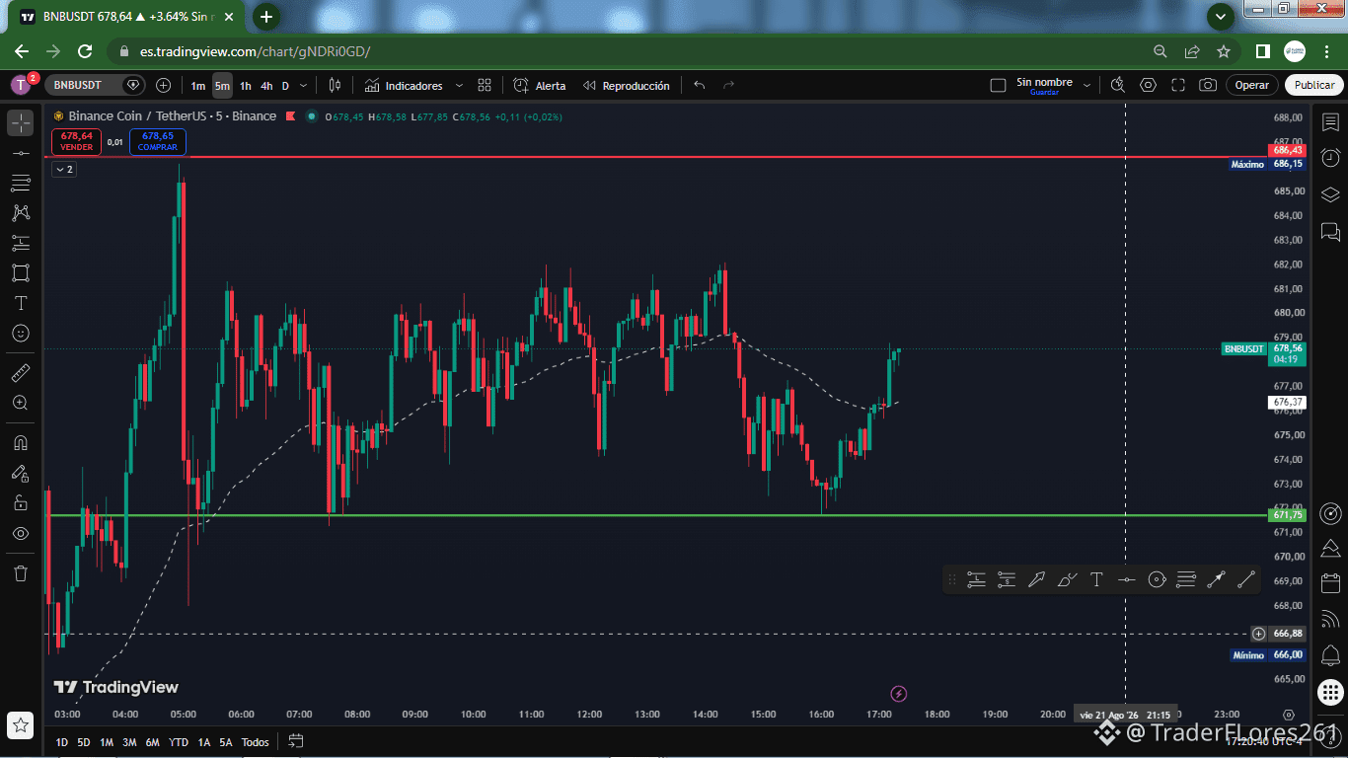1348x758 pixels.
Task: Toggle stay in drawing mode
Action: click(x=21, y=473)
